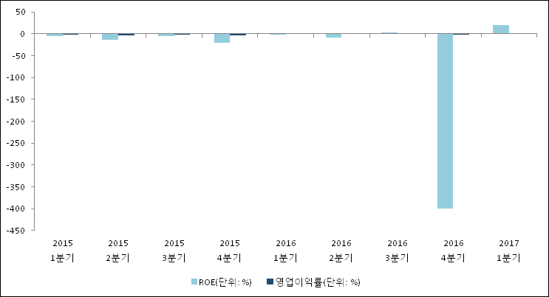Click the ROE bar for 2016 2분기
This screenshot has width=549, height=297.
click(333, 35)
